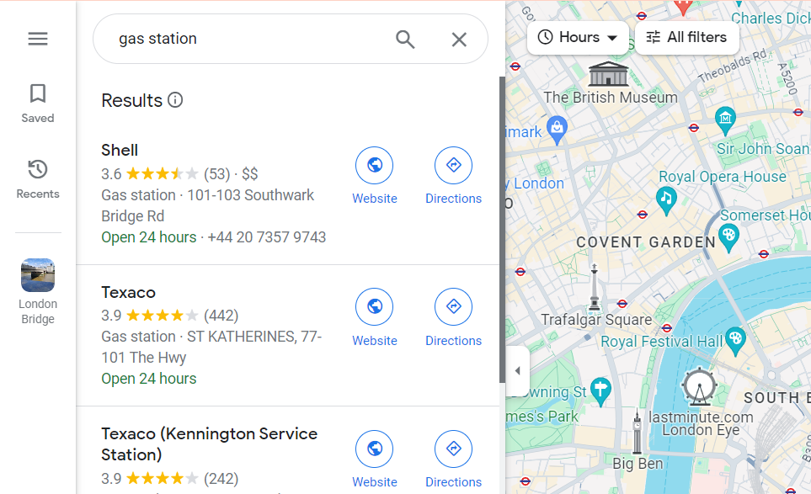Clear the gas station search
811x494 pixels.
(x=459, y=40)
